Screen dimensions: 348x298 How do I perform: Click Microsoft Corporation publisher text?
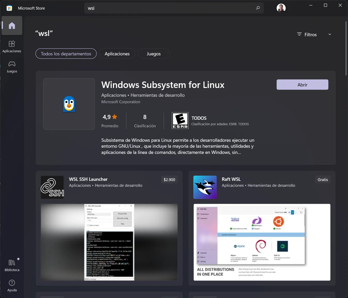point(121,102)
